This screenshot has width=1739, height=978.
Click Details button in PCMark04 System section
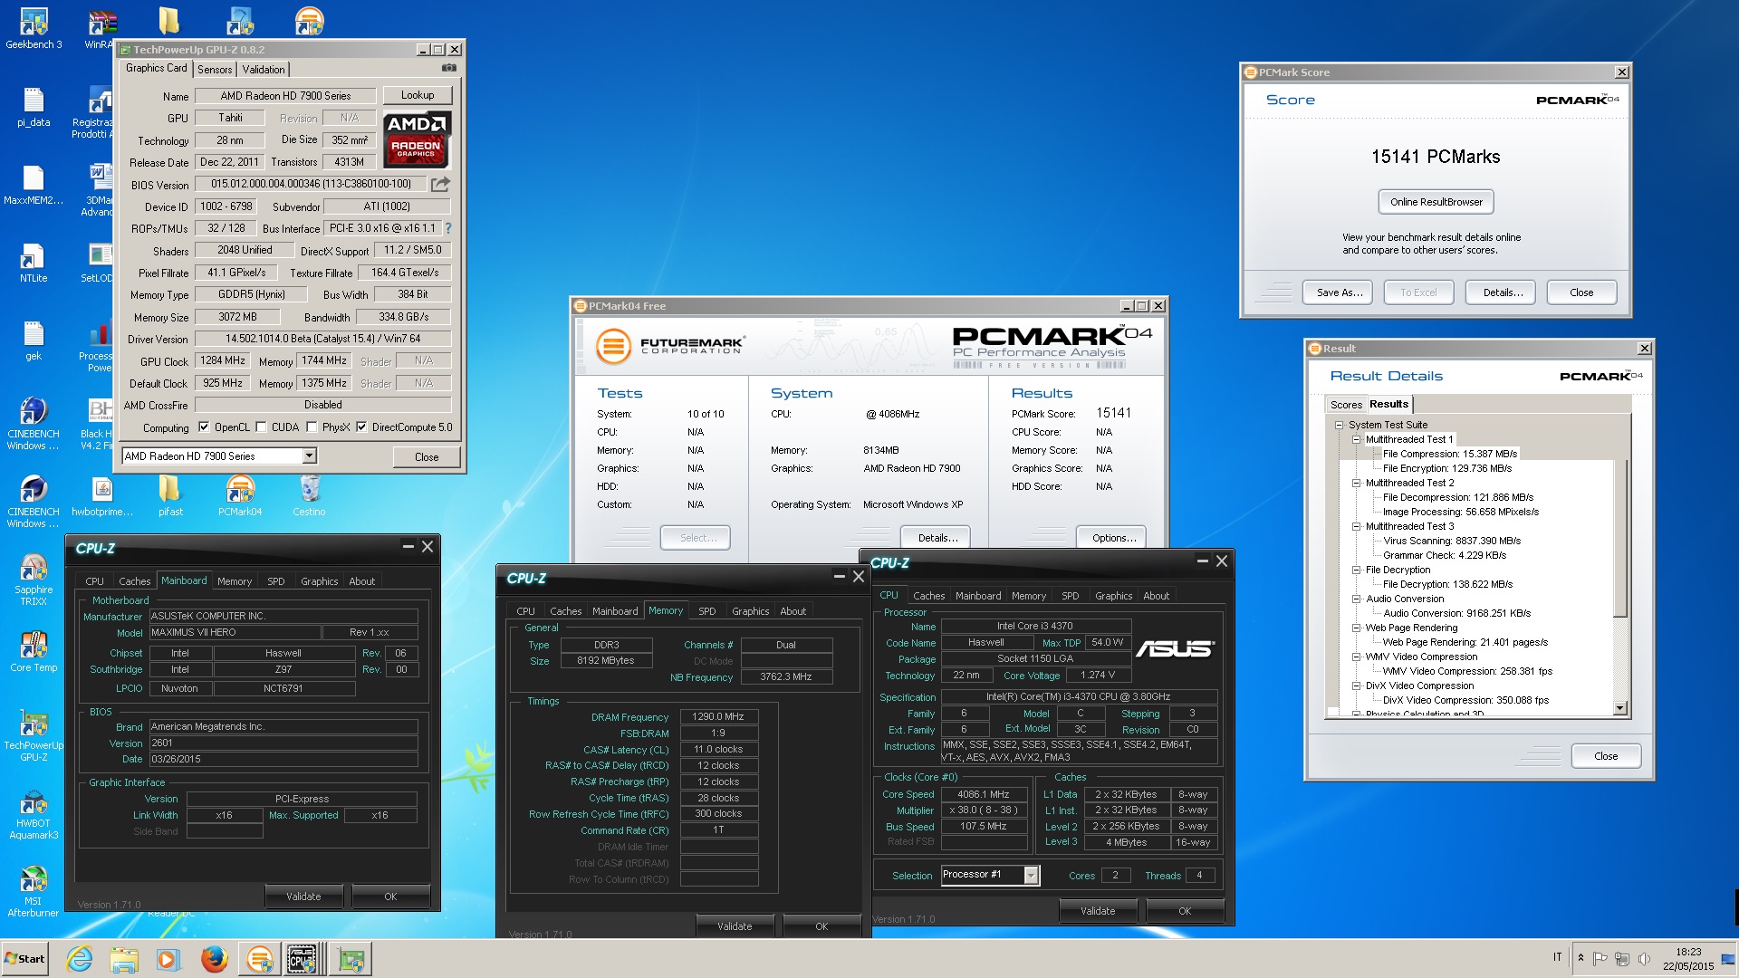[937, 538]
